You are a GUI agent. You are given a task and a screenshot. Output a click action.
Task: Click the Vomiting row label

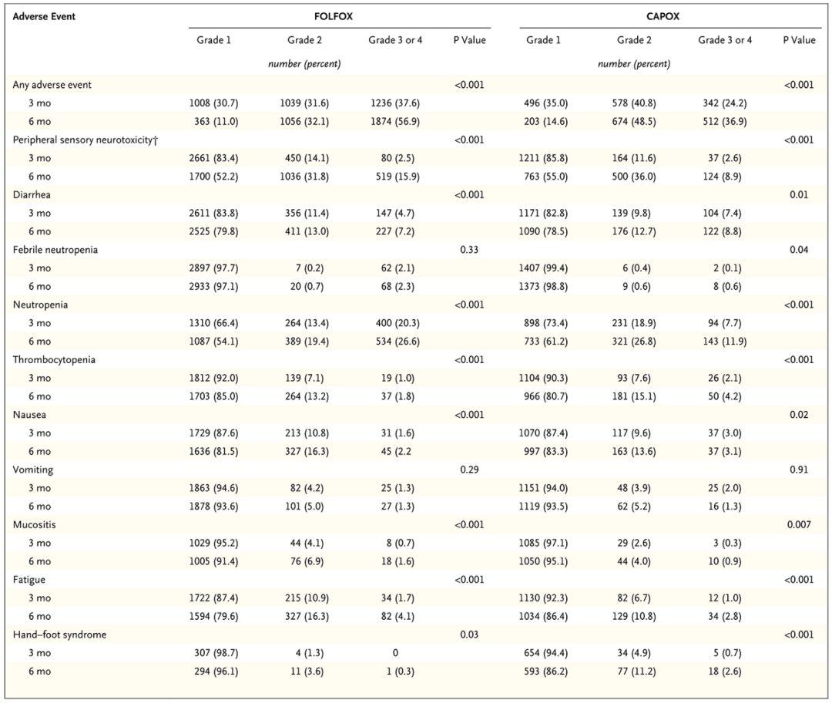tap(33, 470)
